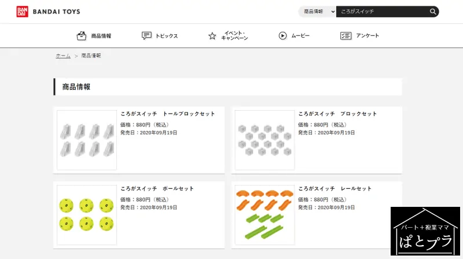Open ころがスイッチ ボールセット product title
Viewport: 463px width, 259px height.
(157, 189)
